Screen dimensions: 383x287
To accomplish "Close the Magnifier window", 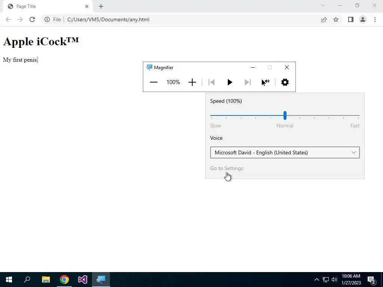I will coord(287,67).
